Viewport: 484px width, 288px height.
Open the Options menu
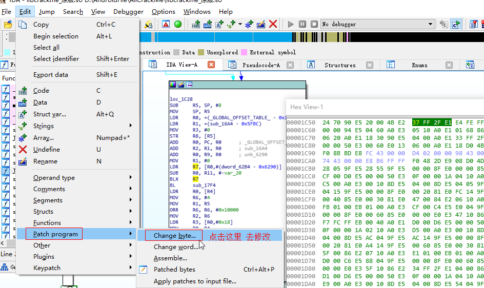(x=163, y=12)
